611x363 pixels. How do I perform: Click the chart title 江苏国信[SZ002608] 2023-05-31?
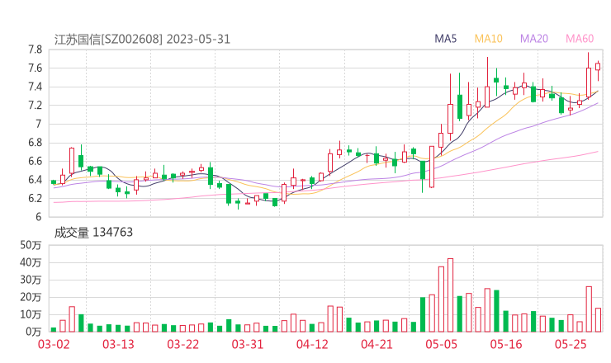coord(142,40)
